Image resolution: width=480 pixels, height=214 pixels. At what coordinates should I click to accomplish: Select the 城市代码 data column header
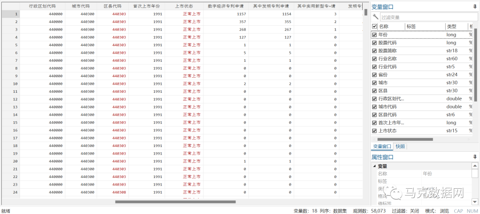click(81, 6)
